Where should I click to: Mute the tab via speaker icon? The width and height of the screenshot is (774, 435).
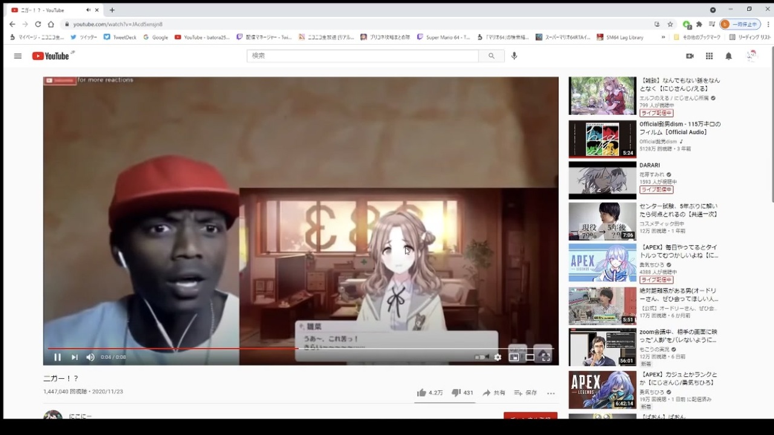(88, 10)
